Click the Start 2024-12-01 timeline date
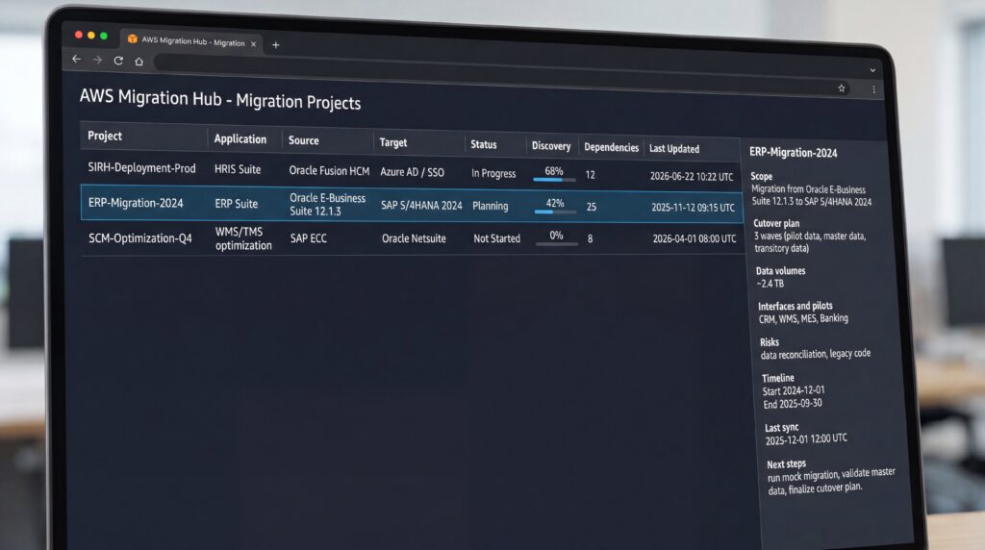The height and width of the screenshot is (550, 985). [x=794, y=390]
